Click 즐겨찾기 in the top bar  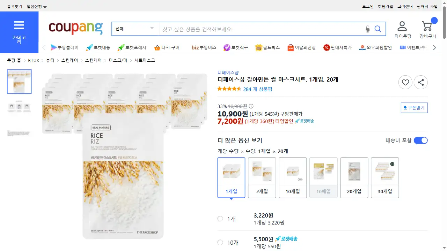point(15,7)
